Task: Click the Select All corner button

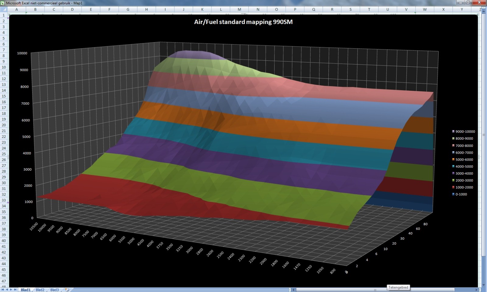Action: [x=4, y=9]
